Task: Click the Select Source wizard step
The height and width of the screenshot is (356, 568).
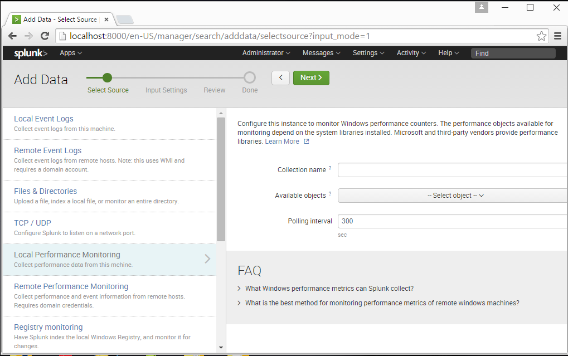Action: (x=108, y=90)
